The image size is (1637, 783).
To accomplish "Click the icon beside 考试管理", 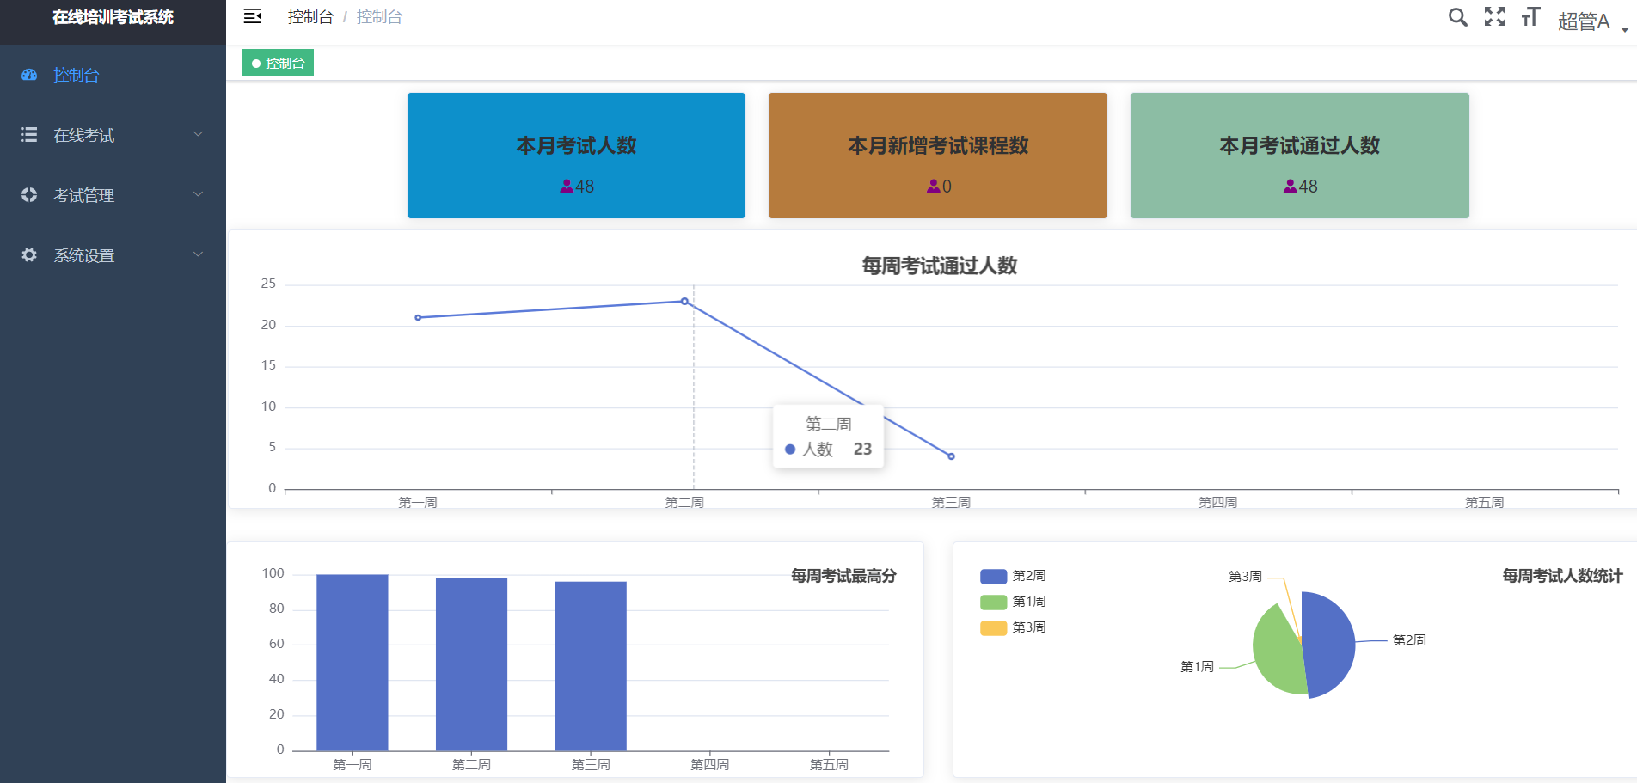I will [29, 195].
